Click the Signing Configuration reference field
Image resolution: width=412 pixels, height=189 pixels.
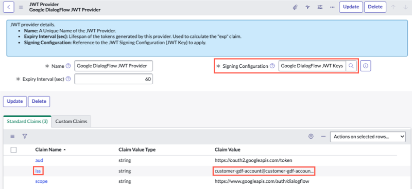click(312, 66)
